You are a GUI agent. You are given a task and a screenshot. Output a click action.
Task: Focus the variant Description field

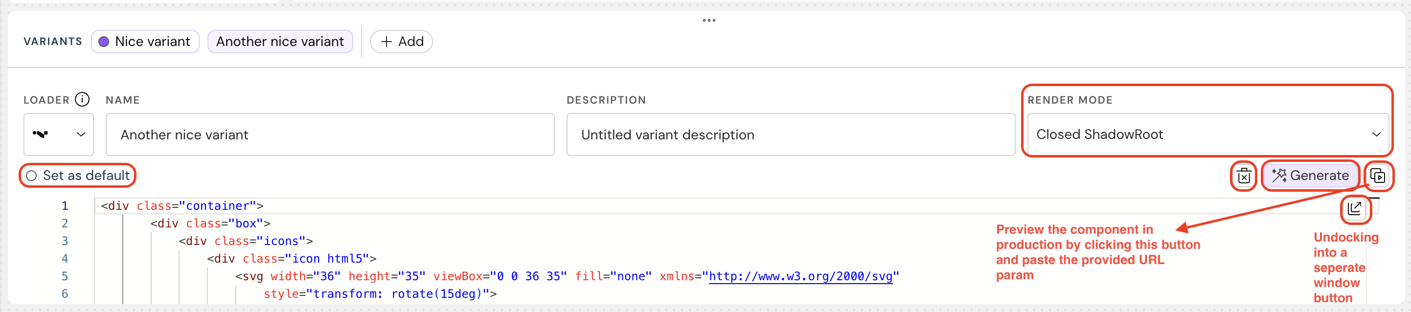pyautogui.click(x=791, y=134)
